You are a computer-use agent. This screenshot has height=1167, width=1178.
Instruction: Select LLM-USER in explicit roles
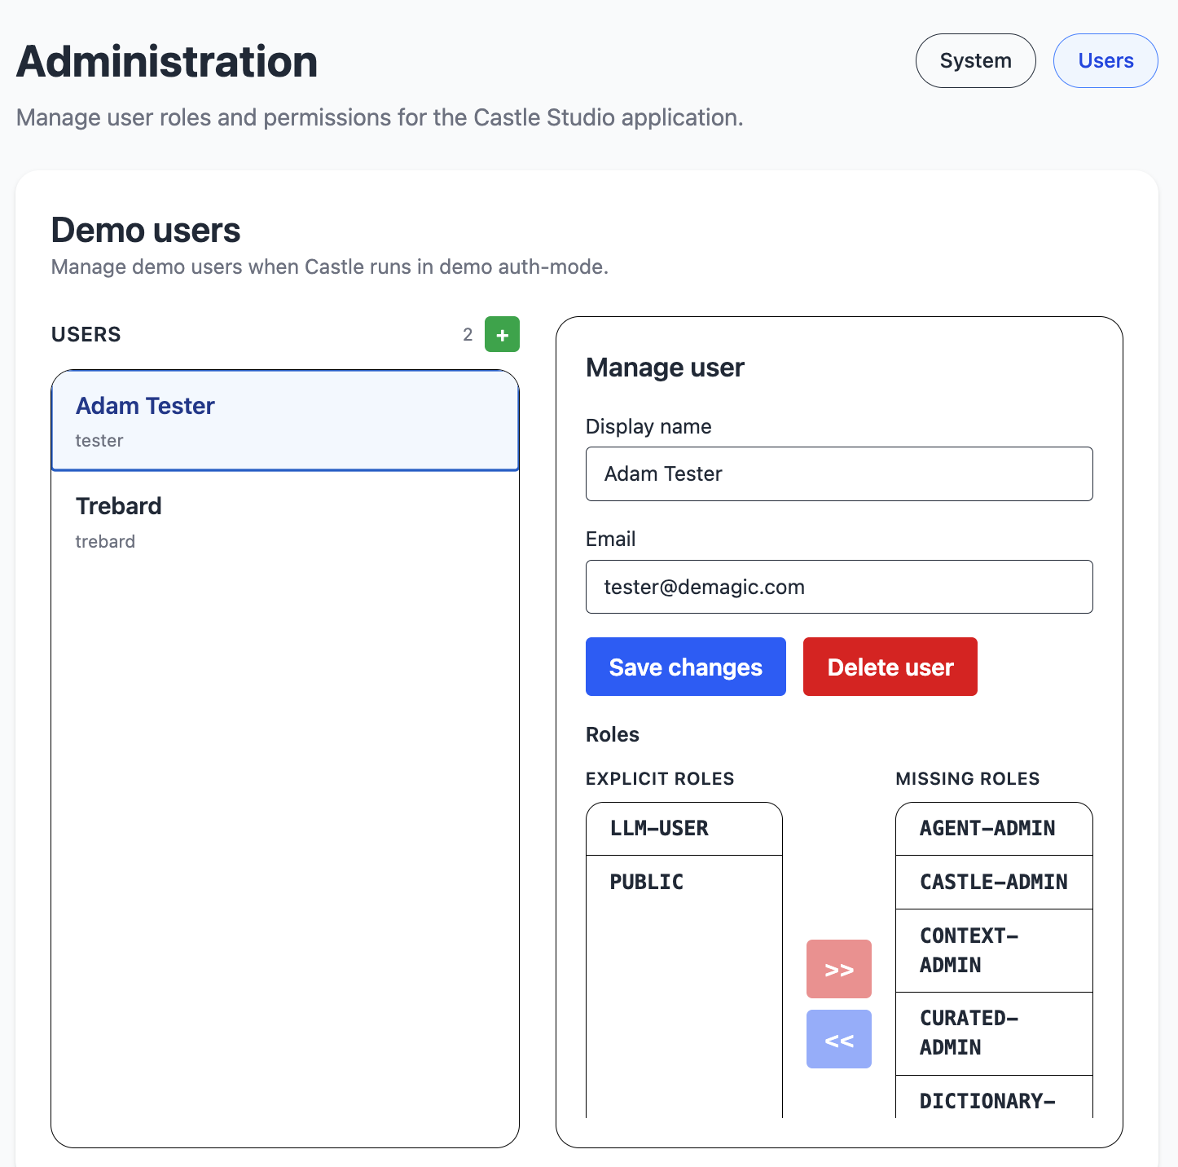coord(684,829)
